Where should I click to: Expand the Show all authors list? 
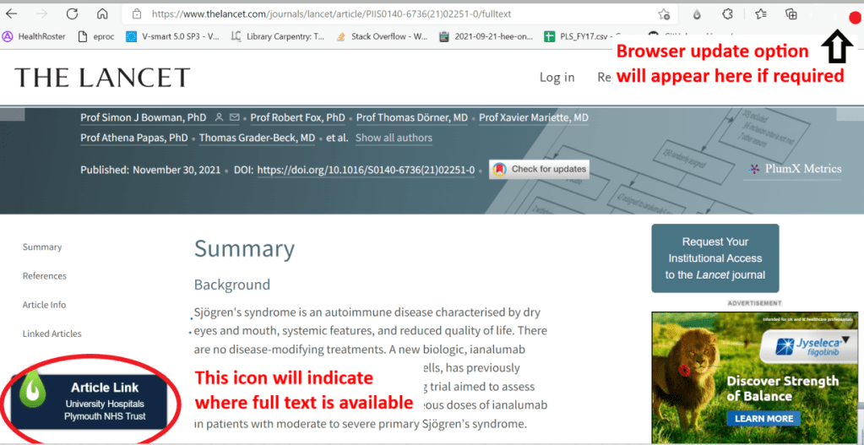(394, 138)
